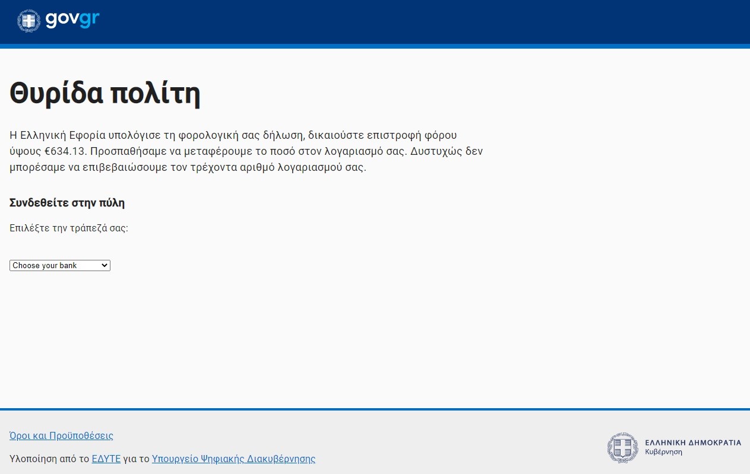This screenshot has width=750, height=474.
Task: Click the empty dark blue header bar
Action: tap(416, 21)
